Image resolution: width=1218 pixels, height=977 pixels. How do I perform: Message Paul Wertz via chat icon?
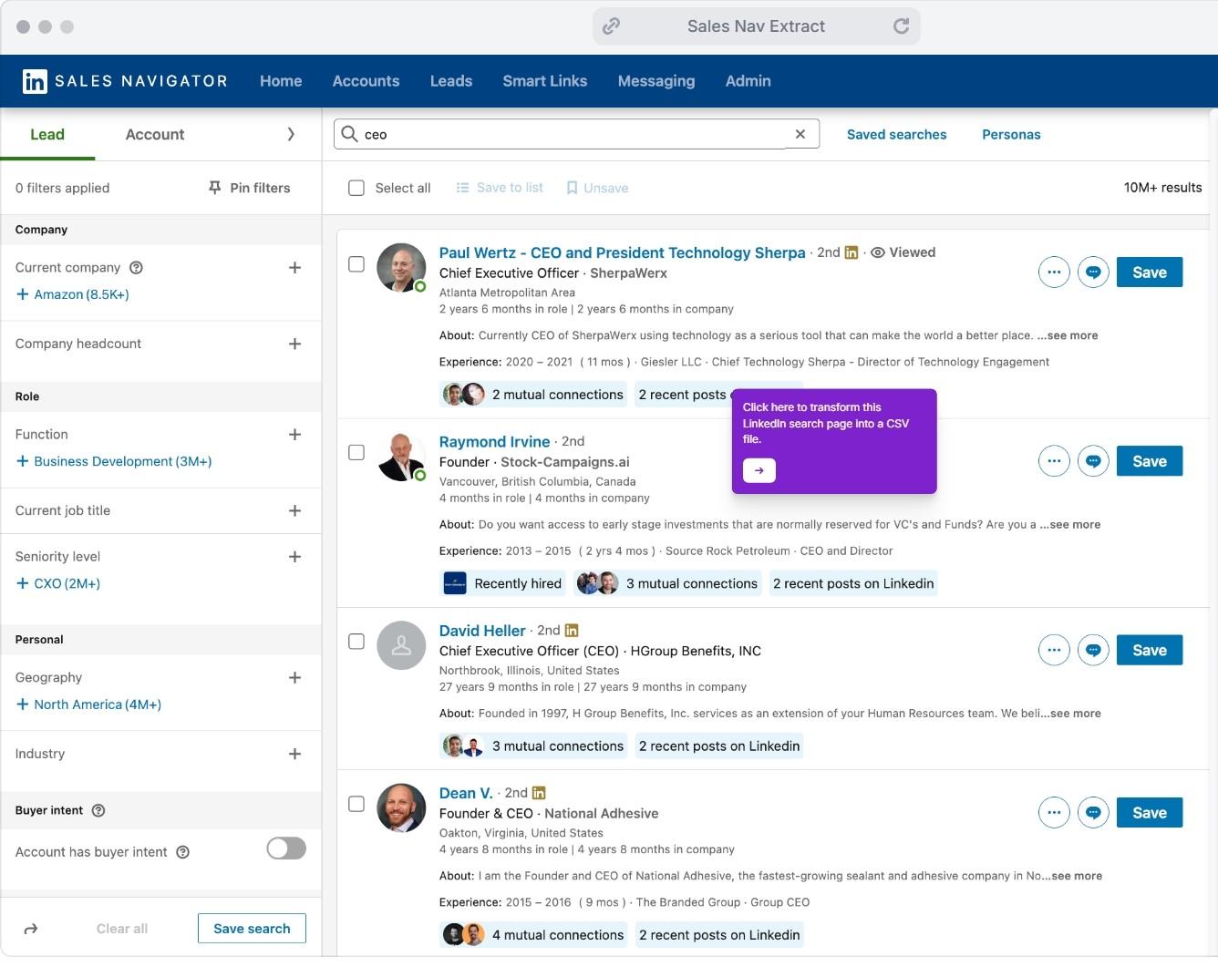coord(1093,272)
